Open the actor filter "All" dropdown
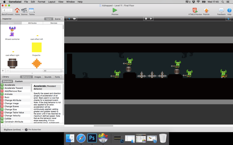233x145 pixels. pos(52,70)
